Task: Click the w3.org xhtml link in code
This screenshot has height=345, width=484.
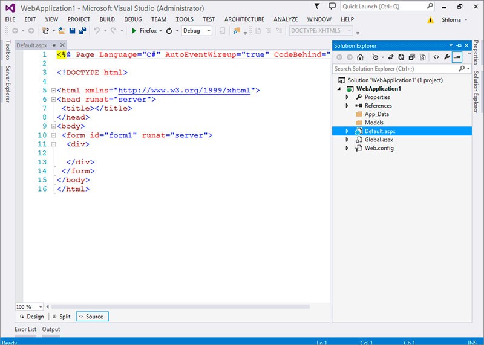Action: pyautogui.click(x=185, y=91)
